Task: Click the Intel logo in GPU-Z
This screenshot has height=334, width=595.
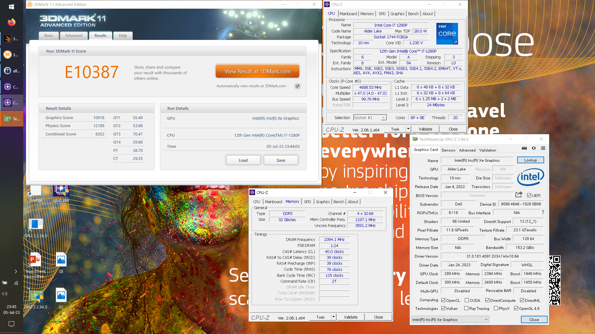Action: tap(531, 177)
